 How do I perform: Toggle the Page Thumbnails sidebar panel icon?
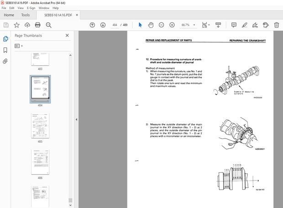pyautogui.click(x=5, y=39)
